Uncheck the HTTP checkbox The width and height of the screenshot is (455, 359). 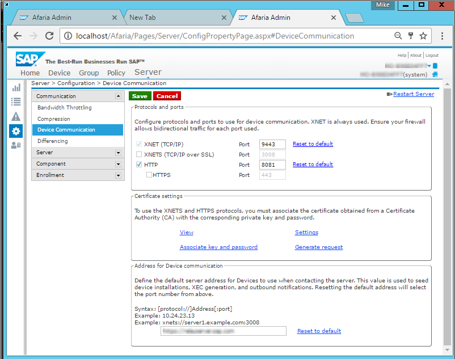pos(139,164)
